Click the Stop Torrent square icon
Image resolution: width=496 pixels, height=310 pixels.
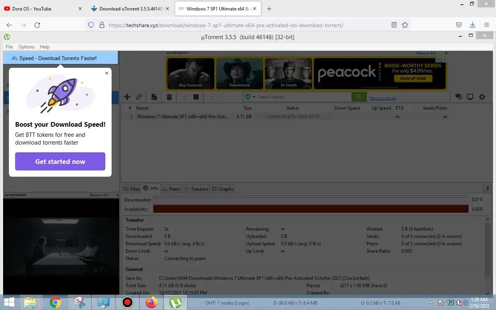(196, 97)
